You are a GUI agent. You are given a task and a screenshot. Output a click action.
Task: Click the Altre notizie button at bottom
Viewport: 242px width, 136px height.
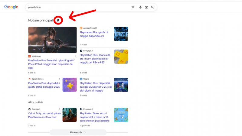(x=78, y=132)
